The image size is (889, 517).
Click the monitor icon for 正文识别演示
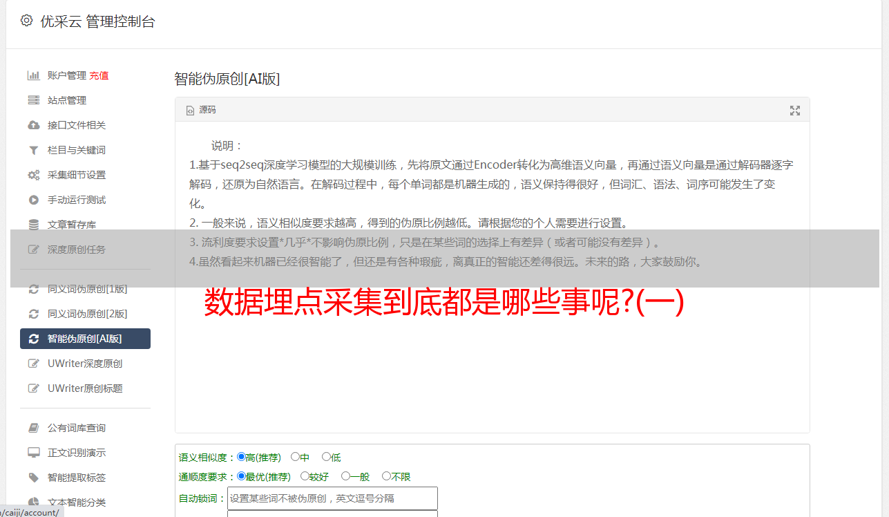(x=33, y=453)
